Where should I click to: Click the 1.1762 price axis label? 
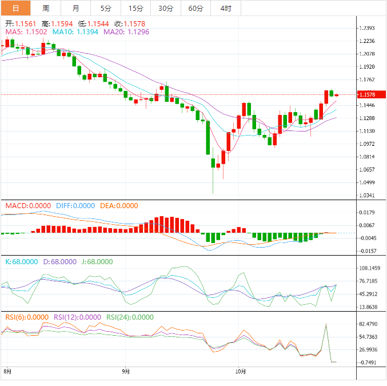367,79
